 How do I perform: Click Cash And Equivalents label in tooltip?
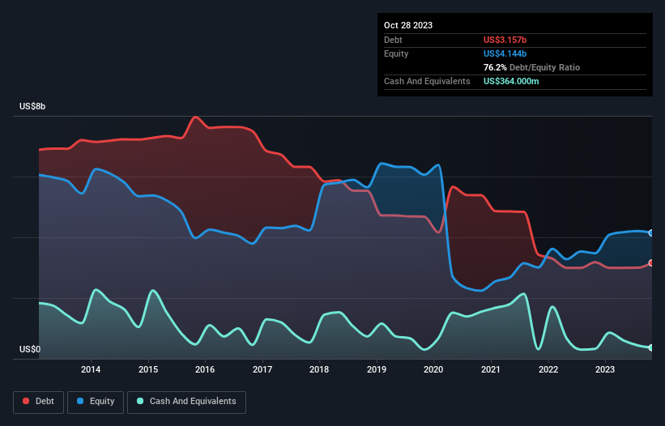click(427, 81)
